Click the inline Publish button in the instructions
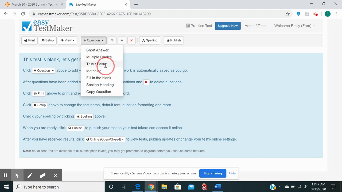This screenshot has height=192, width=342. click(x=75, y=128)
